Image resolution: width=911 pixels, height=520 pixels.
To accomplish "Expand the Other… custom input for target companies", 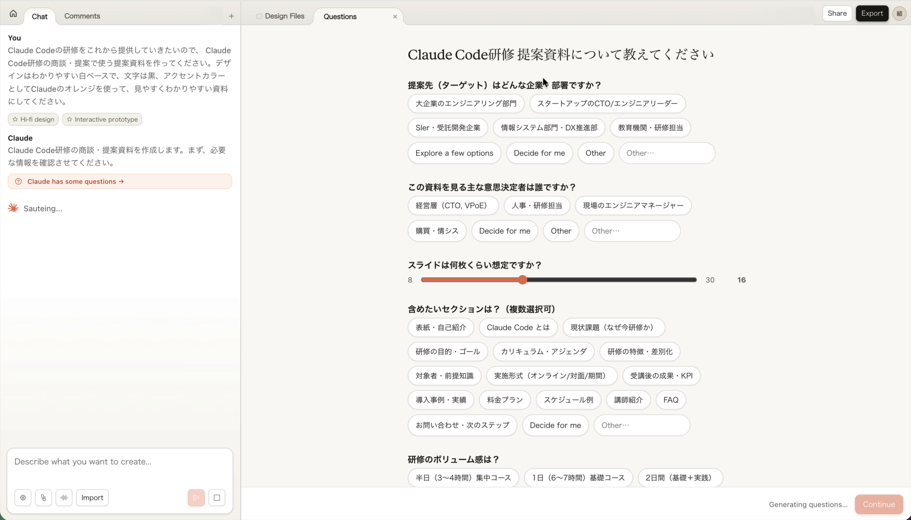I will (x=667, y=153).
